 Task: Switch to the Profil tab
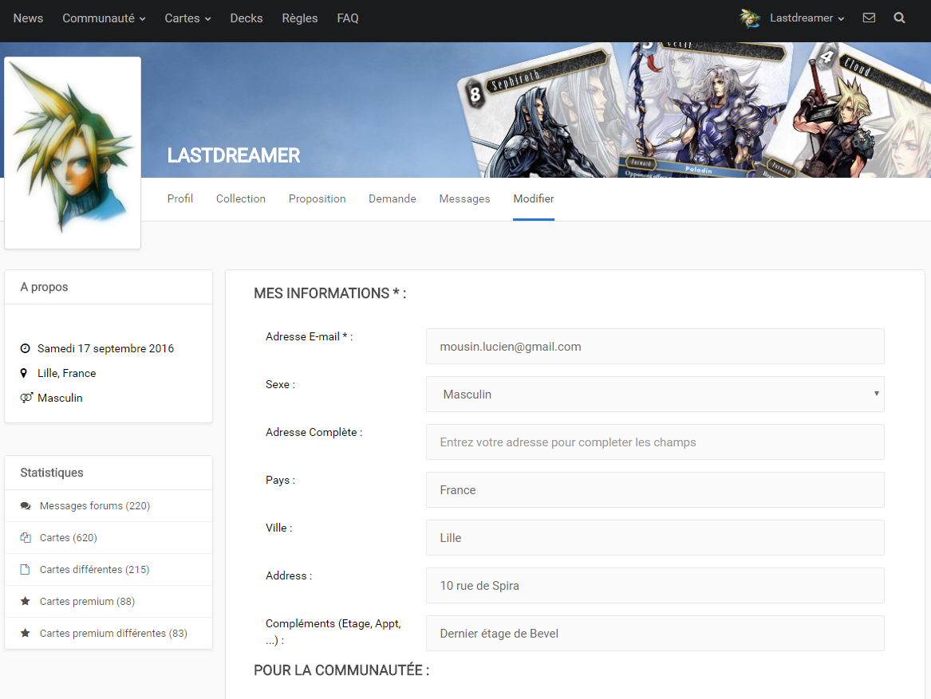click(180, 198)
